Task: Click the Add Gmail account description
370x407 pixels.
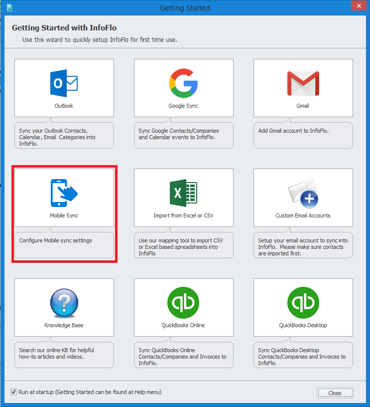Action: (293, 131)
